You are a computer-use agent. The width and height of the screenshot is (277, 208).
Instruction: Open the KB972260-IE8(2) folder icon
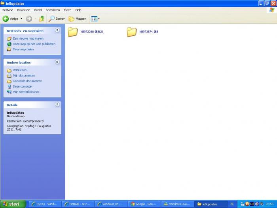(72, 32)
